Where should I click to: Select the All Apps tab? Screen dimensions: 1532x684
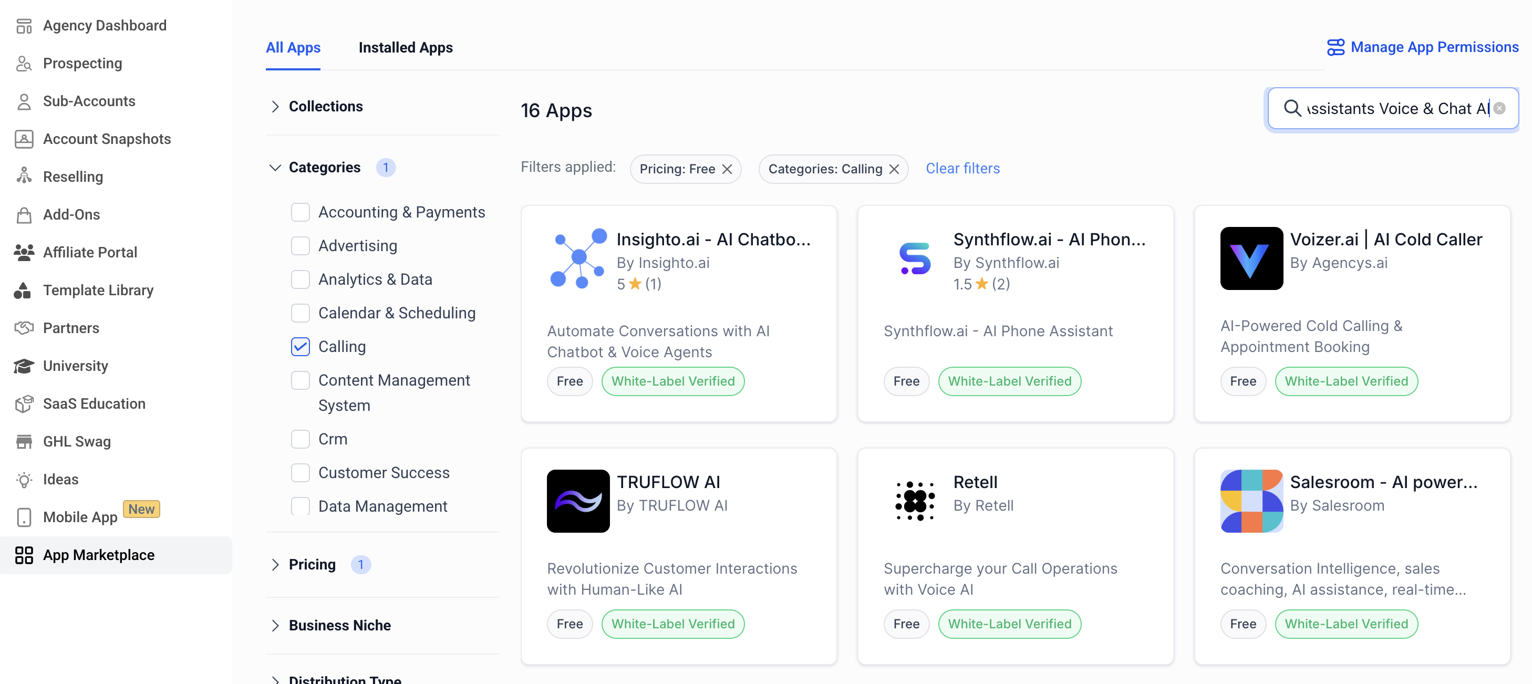[x=293, y=48]
